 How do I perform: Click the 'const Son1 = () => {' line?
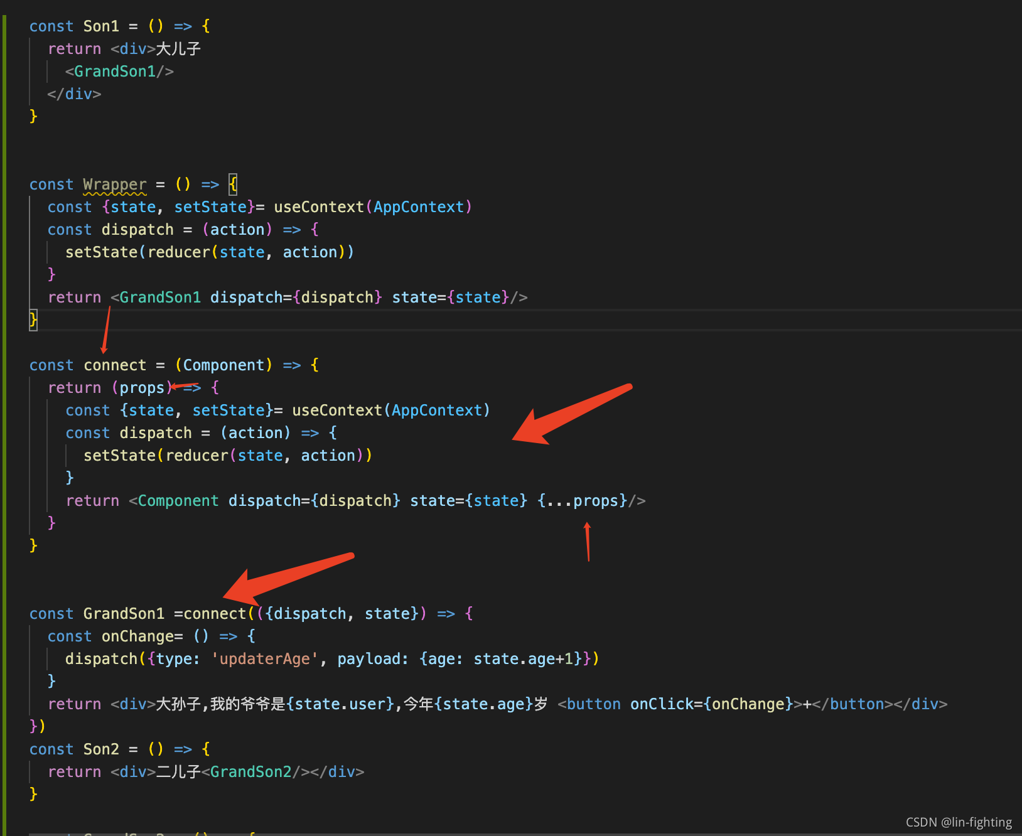(120, 26)
